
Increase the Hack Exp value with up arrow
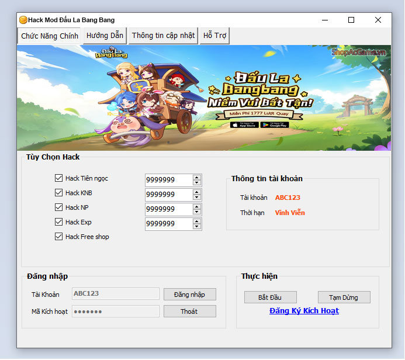[197, 221]
